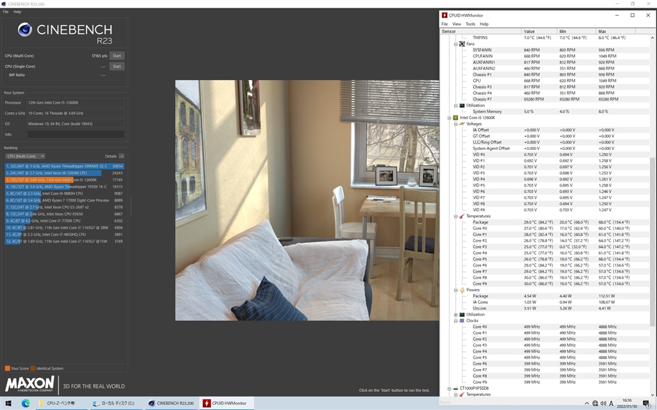Screen dimensions: 657x410
Task: Open HWMonitor Help menu
Action: pyautogui.click(x=484, y=24)
